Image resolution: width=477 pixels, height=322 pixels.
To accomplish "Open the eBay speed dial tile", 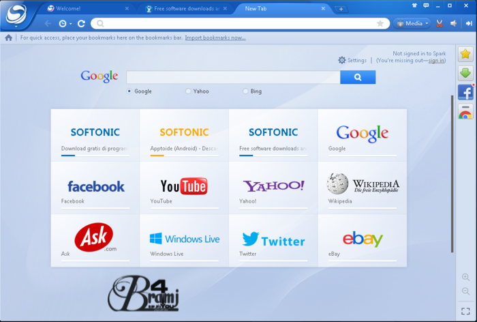I will [363, 240].
